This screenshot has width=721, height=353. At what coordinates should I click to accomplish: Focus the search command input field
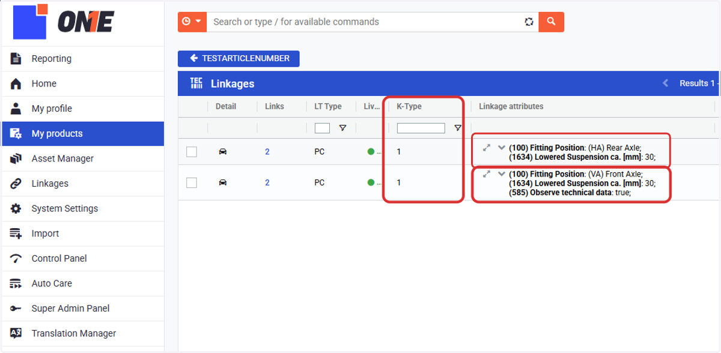pyautogui.click(x=364, y=22)
